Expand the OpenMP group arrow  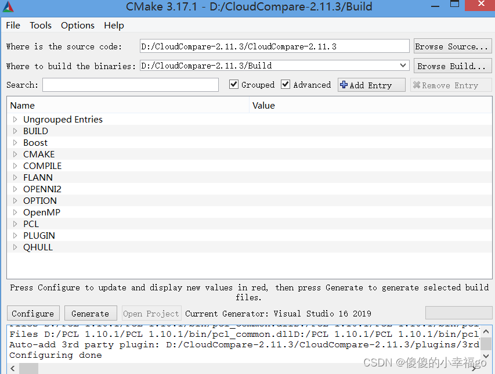point(15,213)
